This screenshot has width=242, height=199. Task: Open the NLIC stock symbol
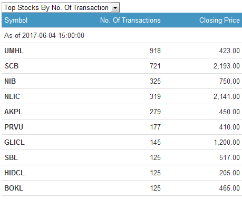(x=12, y=96)
